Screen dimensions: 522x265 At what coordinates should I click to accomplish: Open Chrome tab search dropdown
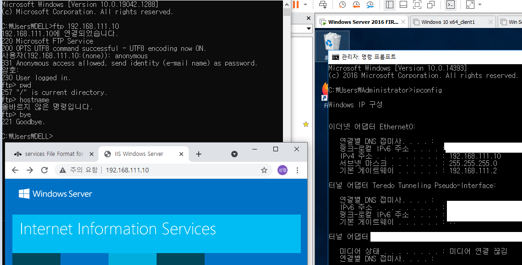(234, 154)
